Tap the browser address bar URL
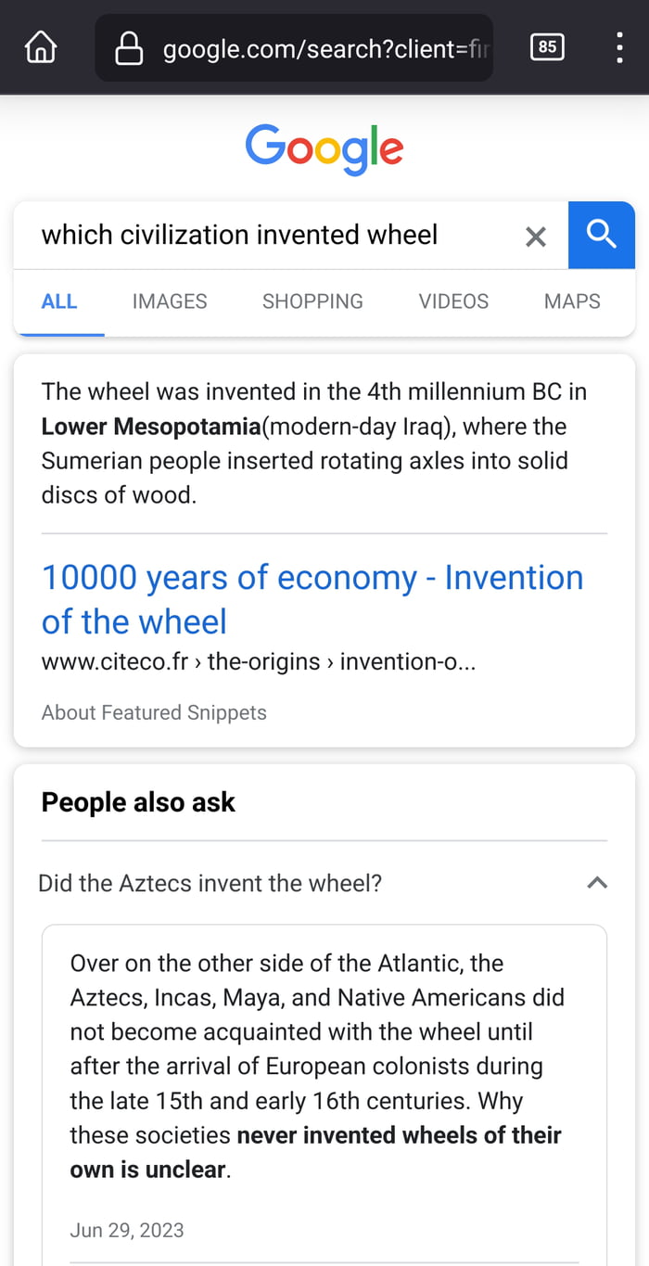 (324, 47)
